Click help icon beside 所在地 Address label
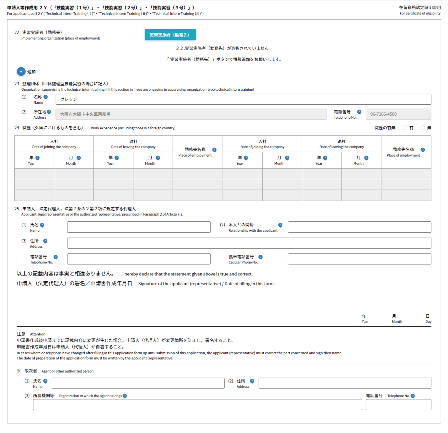 [x=49, y=112]
